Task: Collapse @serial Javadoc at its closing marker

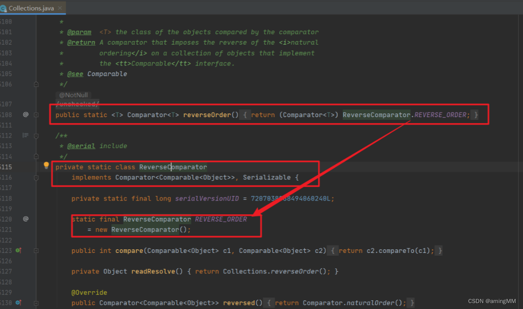Action: [x=36, y=156]
